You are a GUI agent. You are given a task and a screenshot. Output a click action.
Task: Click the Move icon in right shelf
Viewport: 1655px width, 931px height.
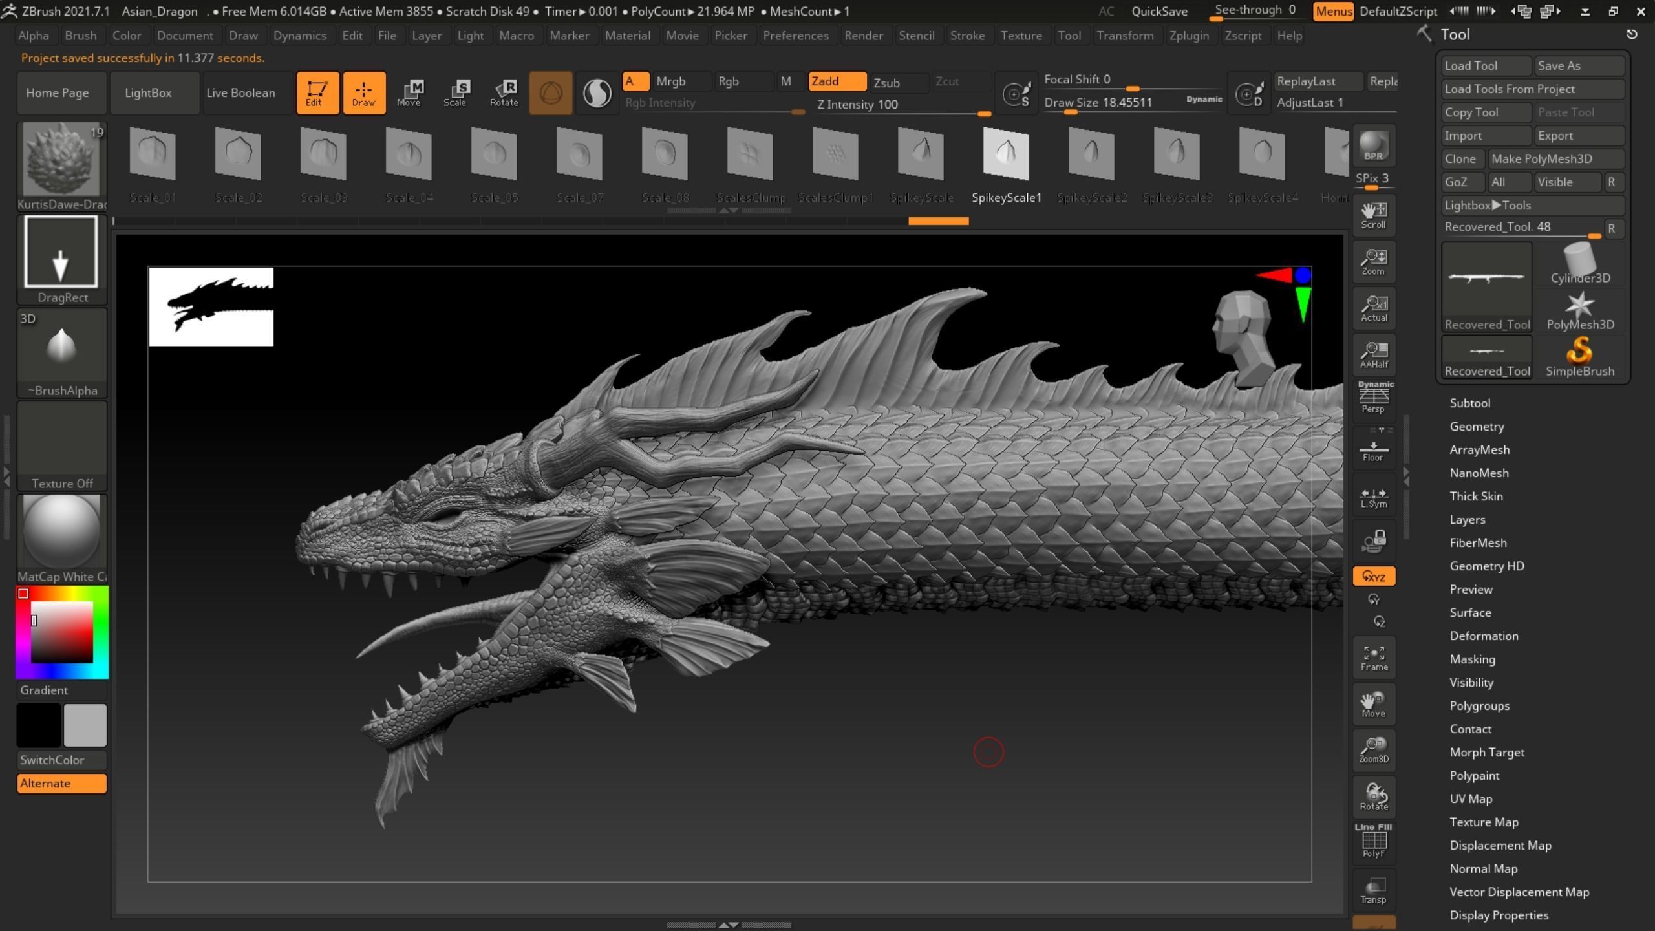pyautogui.click(x=1374, y=704)
